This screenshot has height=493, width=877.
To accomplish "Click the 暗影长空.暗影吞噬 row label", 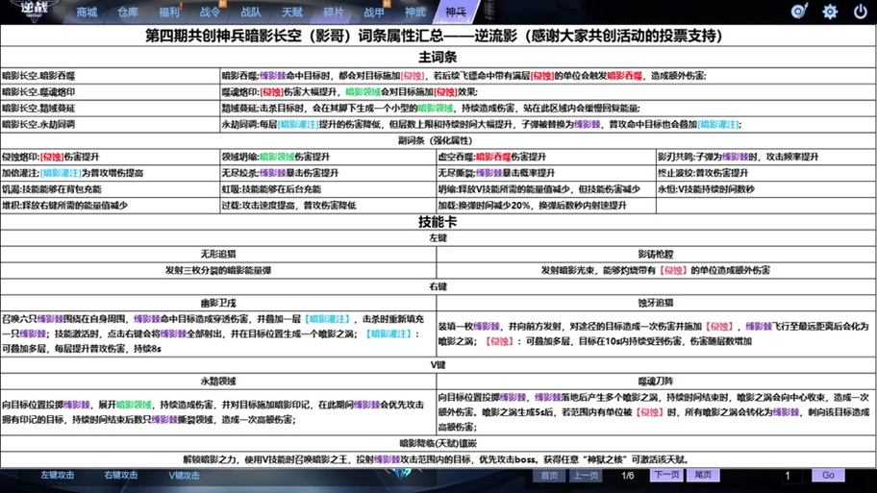I will click(38, 76).
